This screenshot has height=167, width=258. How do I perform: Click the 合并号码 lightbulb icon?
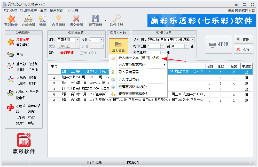(x=59, y=19)
